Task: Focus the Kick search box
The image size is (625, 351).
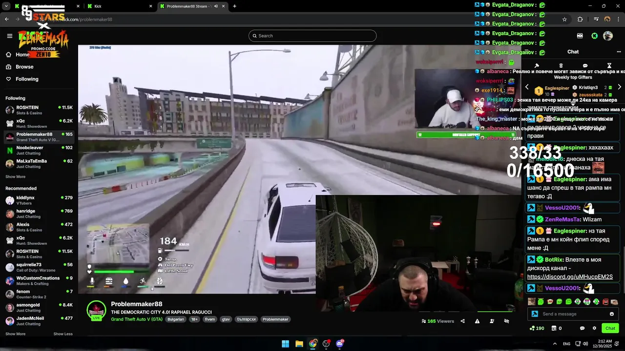Action: point(312,36)
